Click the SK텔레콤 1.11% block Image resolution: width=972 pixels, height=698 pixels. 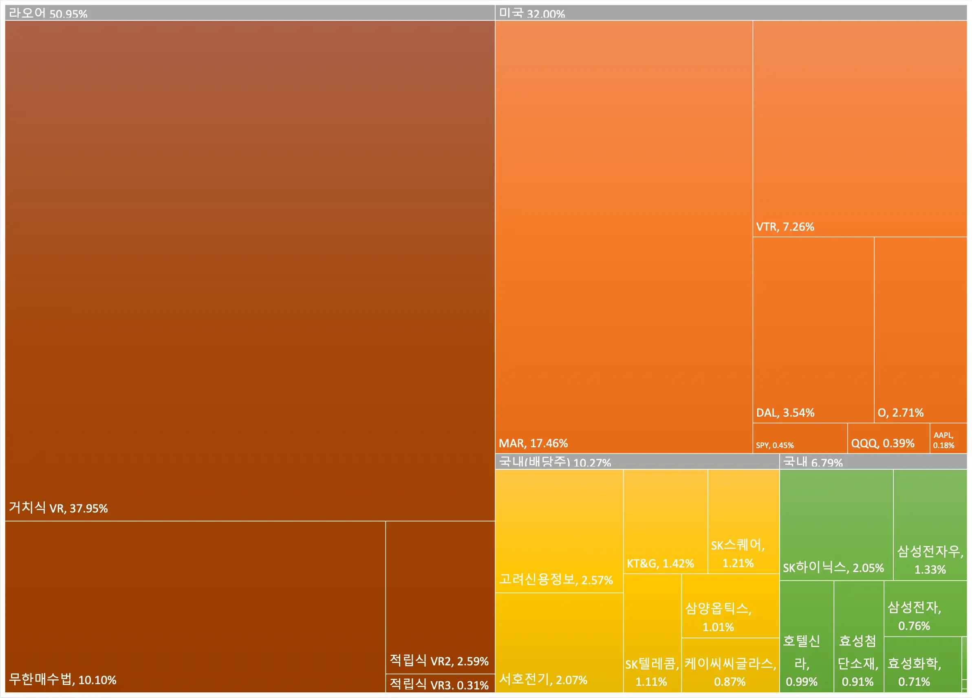[652, 633]
